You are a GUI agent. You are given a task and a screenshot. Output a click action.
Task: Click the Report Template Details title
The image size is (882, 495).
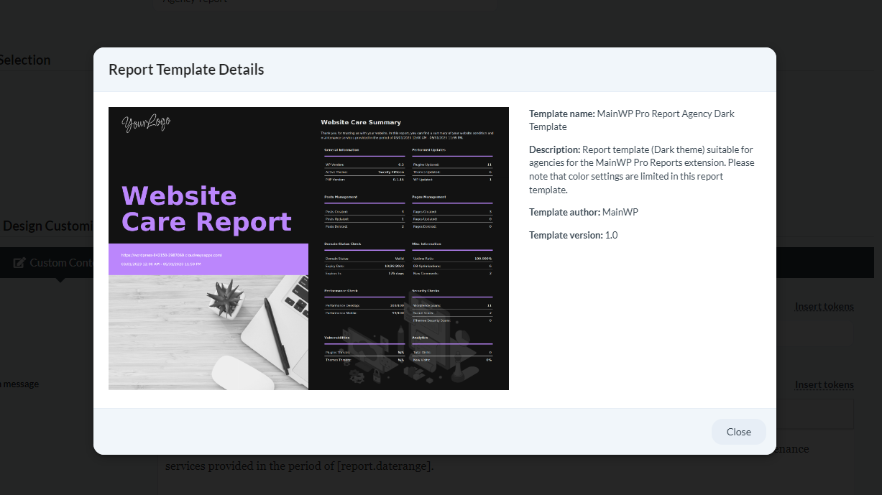[x=186, y=70]
